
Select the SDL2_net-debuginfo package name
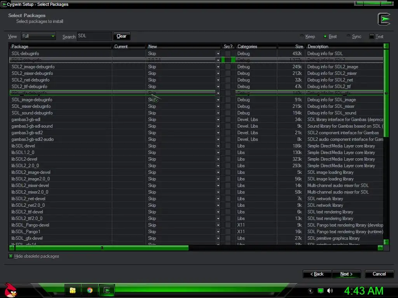click(x=30, y=80)
